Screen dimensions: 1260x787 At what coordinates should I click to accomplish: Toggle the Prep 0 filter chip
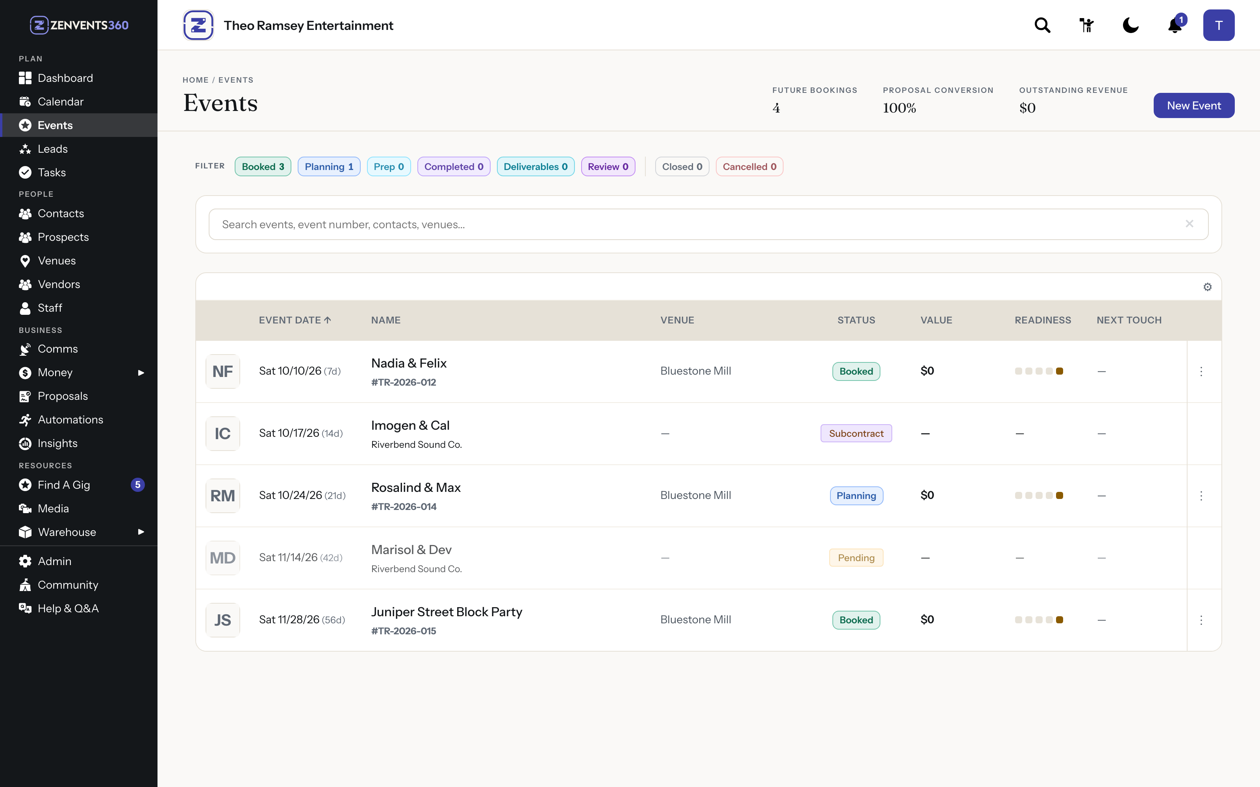click(389, 166)
